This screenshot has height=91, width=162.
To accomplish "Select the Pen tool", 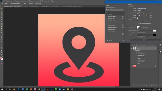I will pyautogui.click(x=2, y=41).
